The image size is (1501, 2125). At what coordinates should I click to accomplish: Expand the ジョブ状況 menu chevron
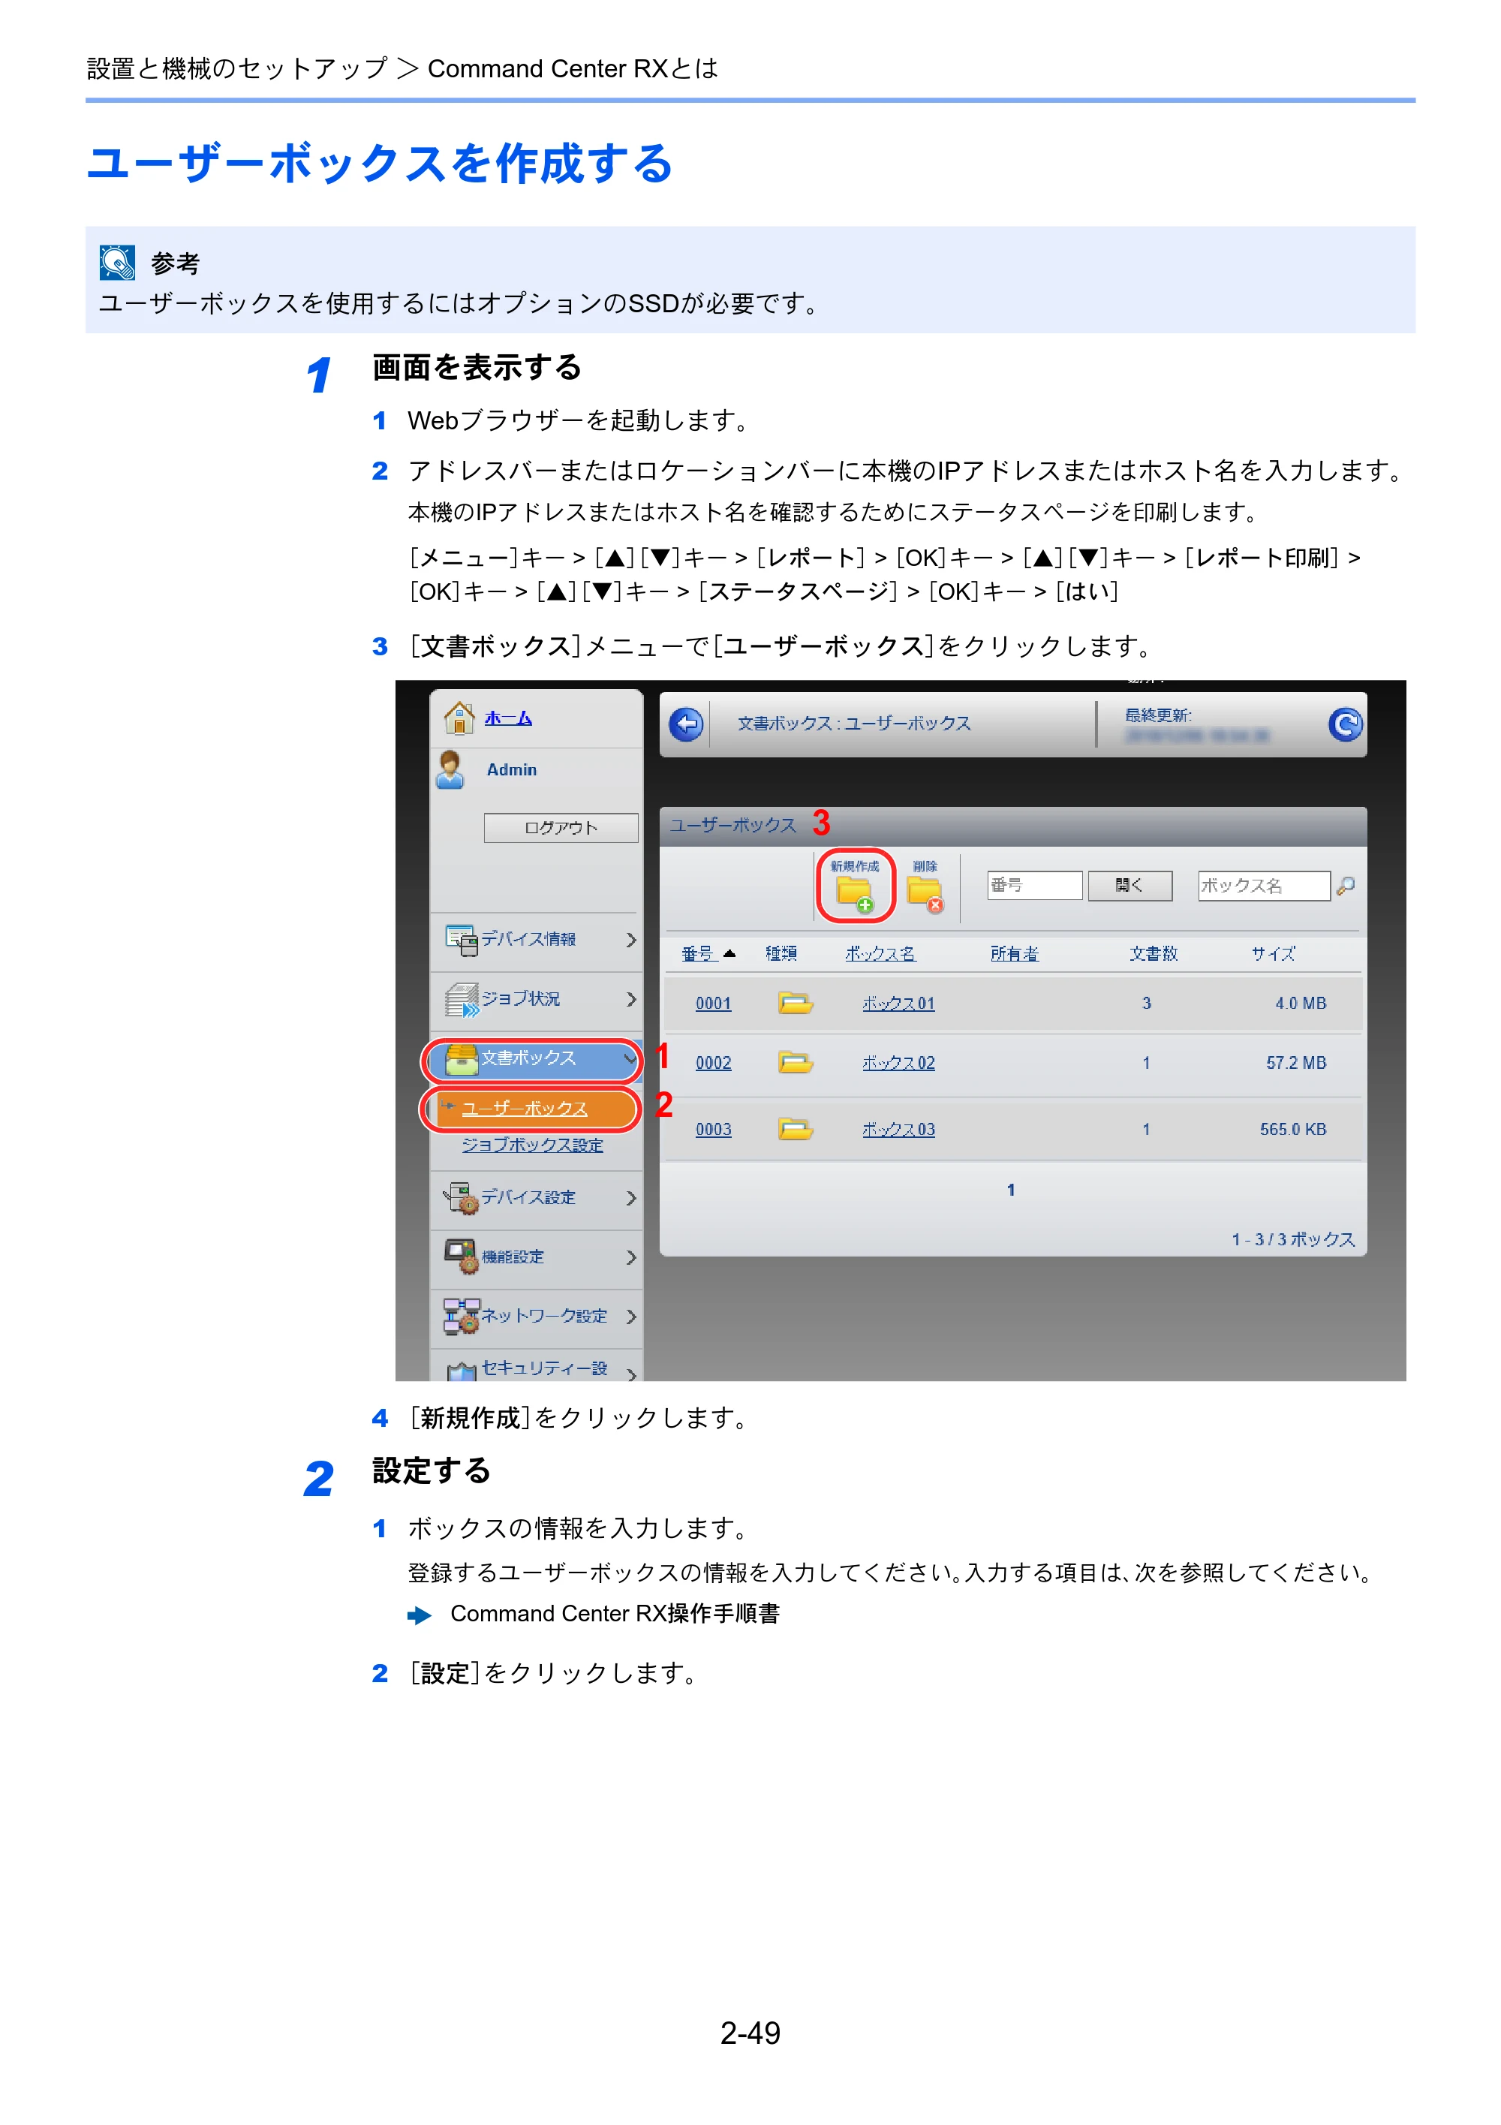pos(631,1000)
